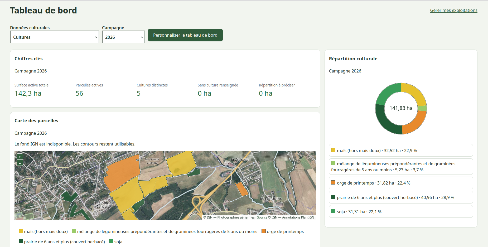Click the orange orge swatch in map legend

pyautogui.click(x=264, y=231)
